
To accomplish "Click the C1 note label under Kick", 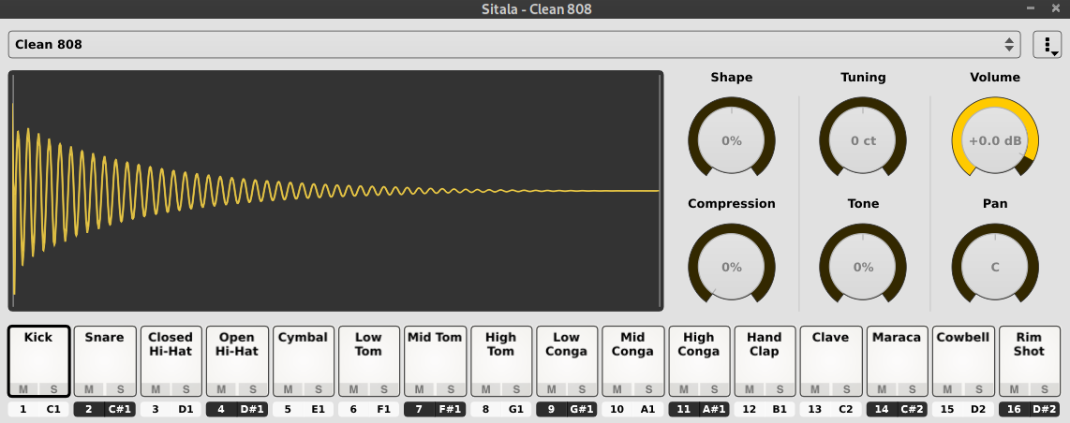I will (x=53, y=409).
